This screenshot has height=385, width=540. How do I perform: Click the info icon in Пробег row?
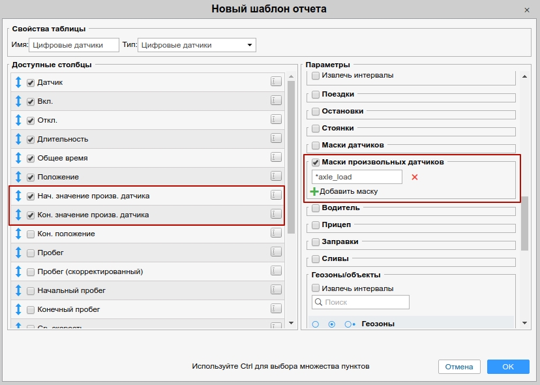point(276,252)
